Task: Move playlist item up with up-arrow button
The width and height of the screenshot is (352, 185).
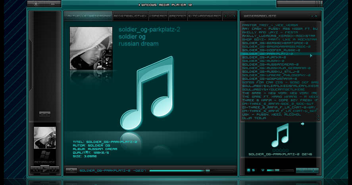Action: [302, 170]
